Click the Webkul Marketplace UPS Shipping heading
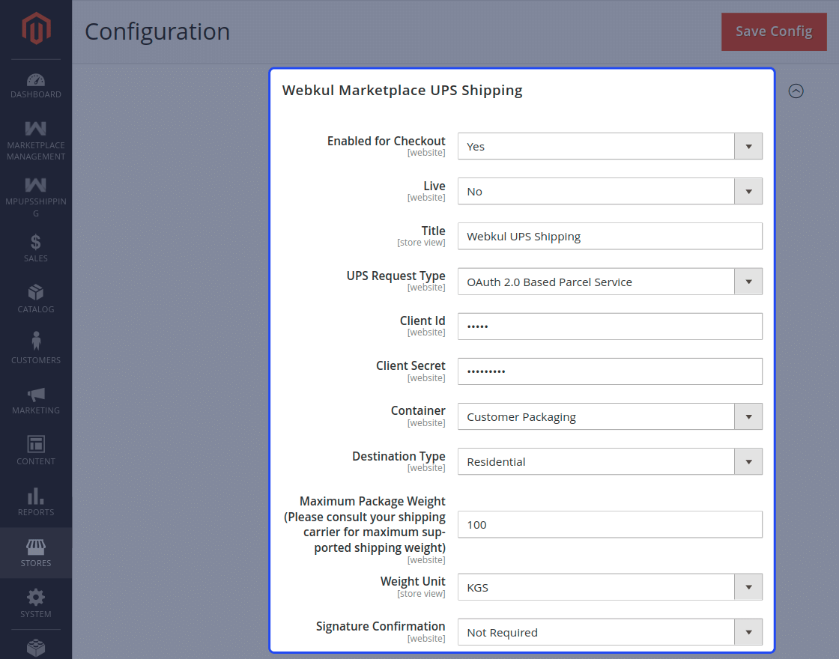 click(402, 91)
